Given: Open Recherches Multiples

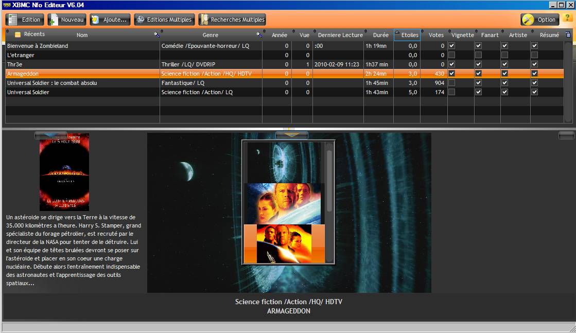Looking at the screenshot, I should pyautogui.click(x=232, y=20).
